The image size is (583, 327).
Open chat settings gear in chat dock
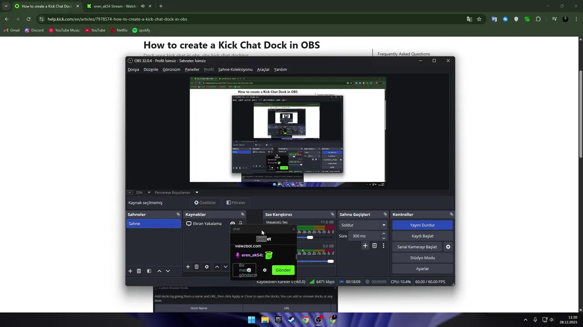pos(265,270)
